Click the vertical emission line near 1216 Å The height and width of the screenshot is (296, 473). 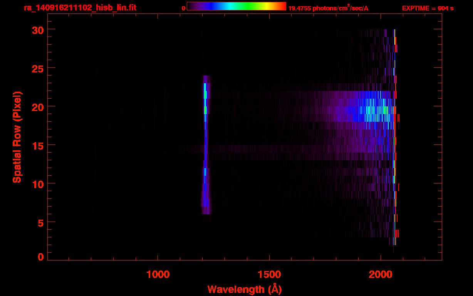[x=206, y=145]
